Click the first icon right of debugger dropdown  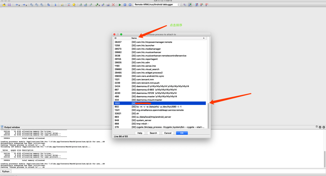pyautogui.click(x=185, y=5)
